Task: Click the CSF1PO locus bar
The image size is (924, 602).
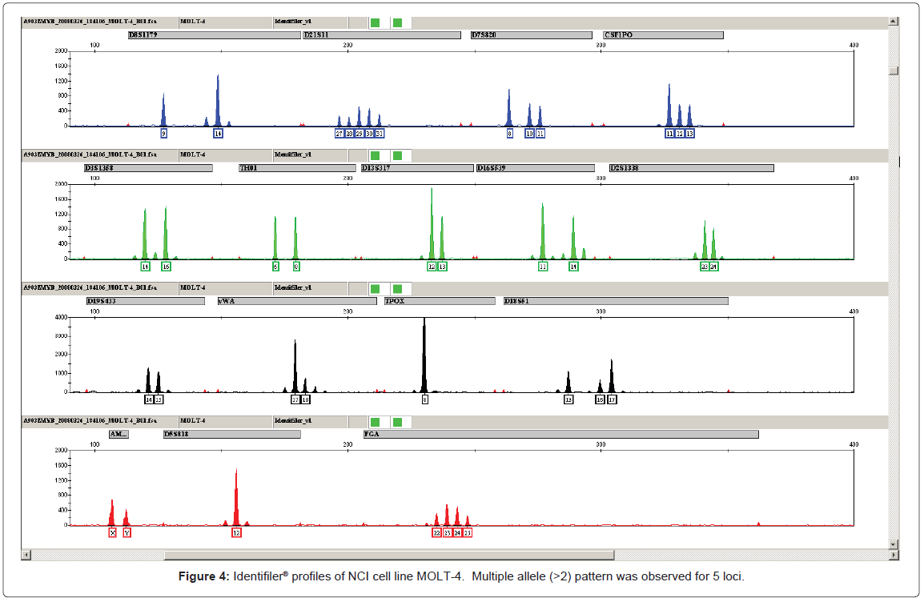Action: coord(665,34)
